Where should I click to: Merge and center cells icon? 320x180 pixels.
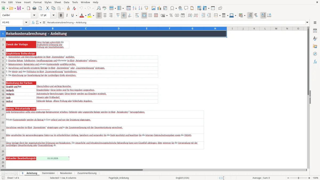144,15
